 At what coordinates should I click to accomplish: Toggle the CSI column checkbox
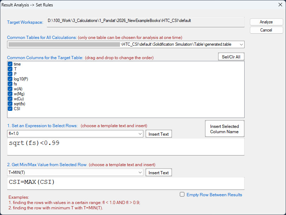click(10, 109)
